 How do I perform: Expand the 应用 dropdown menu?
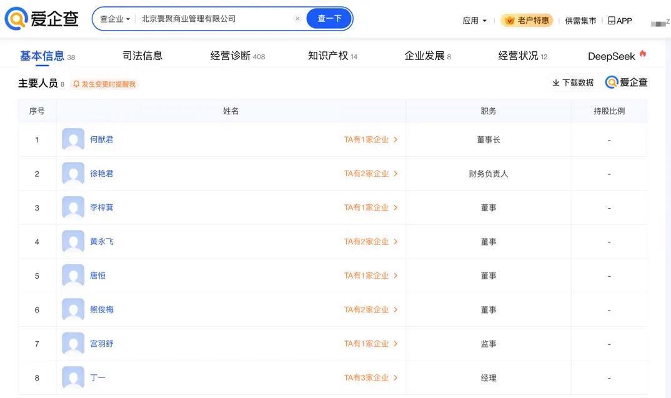point(474,21)
